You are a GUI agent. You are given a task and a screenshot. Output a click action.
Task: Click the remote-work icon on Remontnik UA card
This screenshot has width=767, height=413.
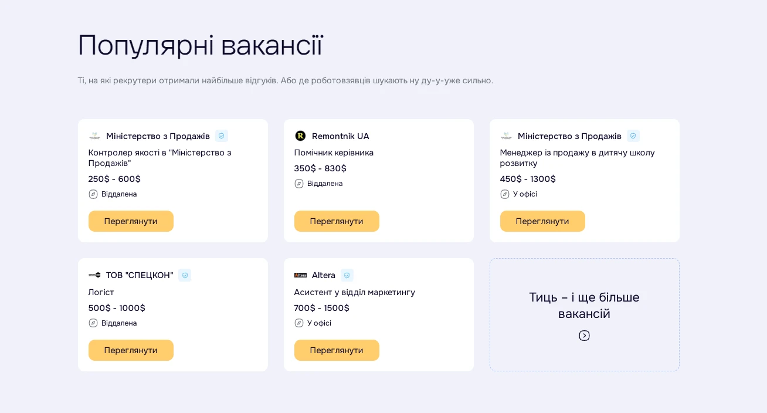(299, 184)
